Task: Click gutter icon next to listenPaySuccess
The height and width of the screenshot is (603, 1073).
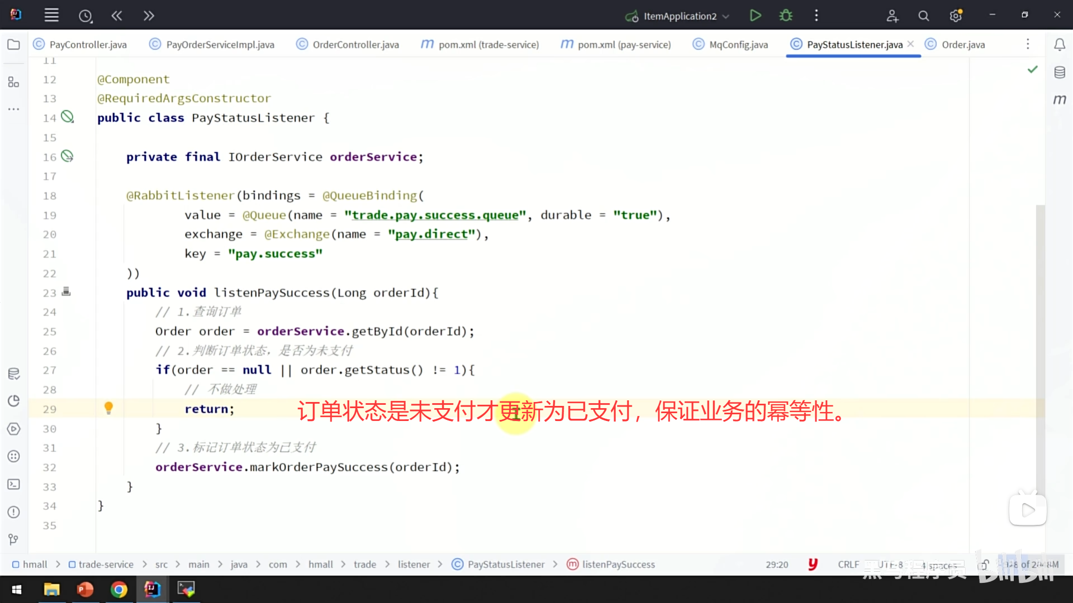Action: click(66, 291)
